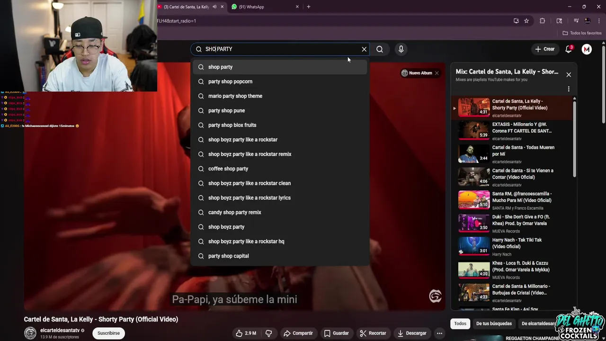The width and height of the screenshot is (606, 341).
Task: Play Duki - She Don't Give a FO
Action: (x=511, y=223)
